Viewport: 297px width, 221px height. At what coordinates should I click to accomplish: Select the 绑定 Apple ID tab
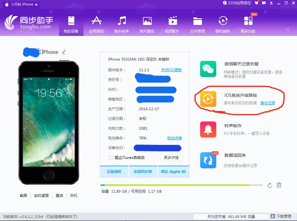click(x=173, y=172)
